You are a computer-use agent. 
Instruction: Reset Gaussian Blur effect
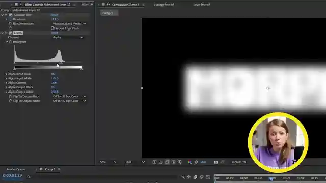pos(55,15)
